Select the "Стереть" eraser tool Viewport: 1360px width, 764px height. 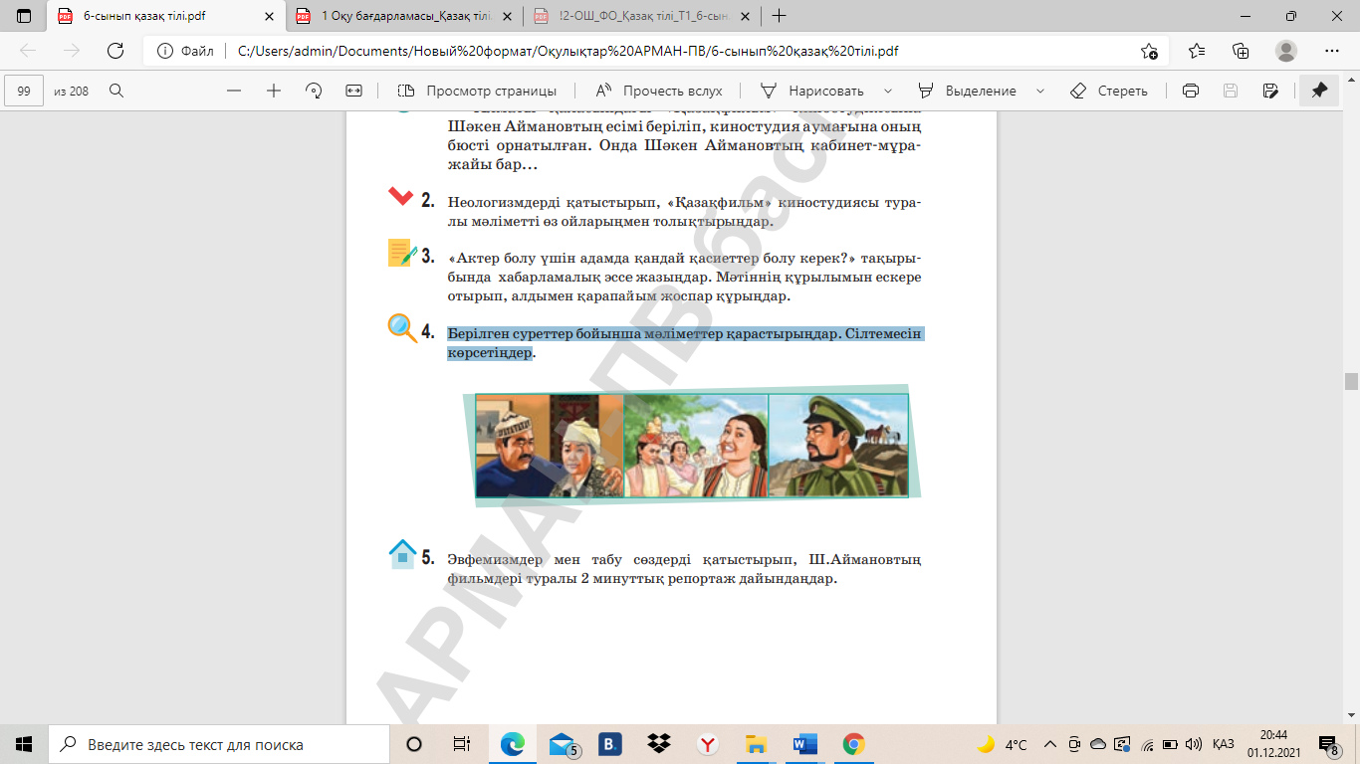pyautogui.click(x=1108, y=91)
